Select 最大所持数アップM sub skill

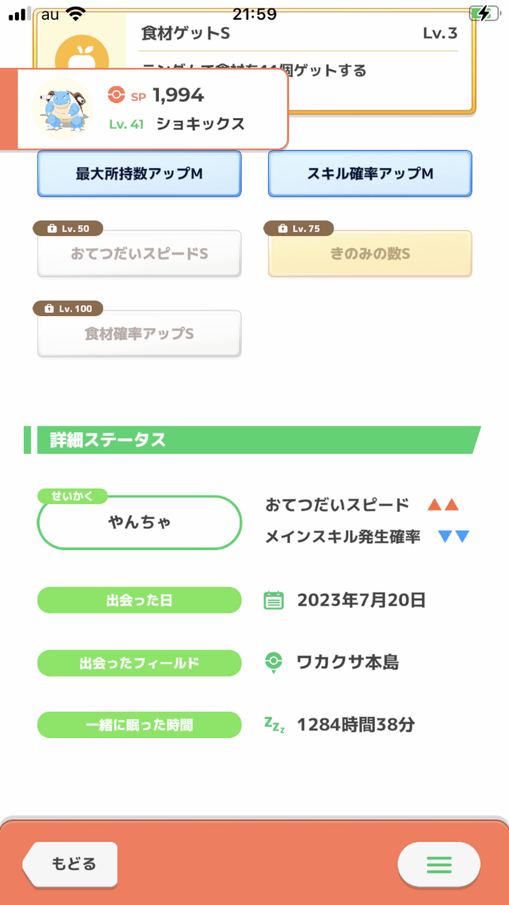(x=139, y=173)
